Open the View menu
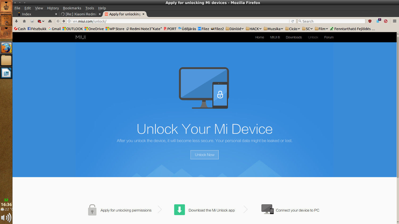The image size is (399, 224). [x=39, y=8]
